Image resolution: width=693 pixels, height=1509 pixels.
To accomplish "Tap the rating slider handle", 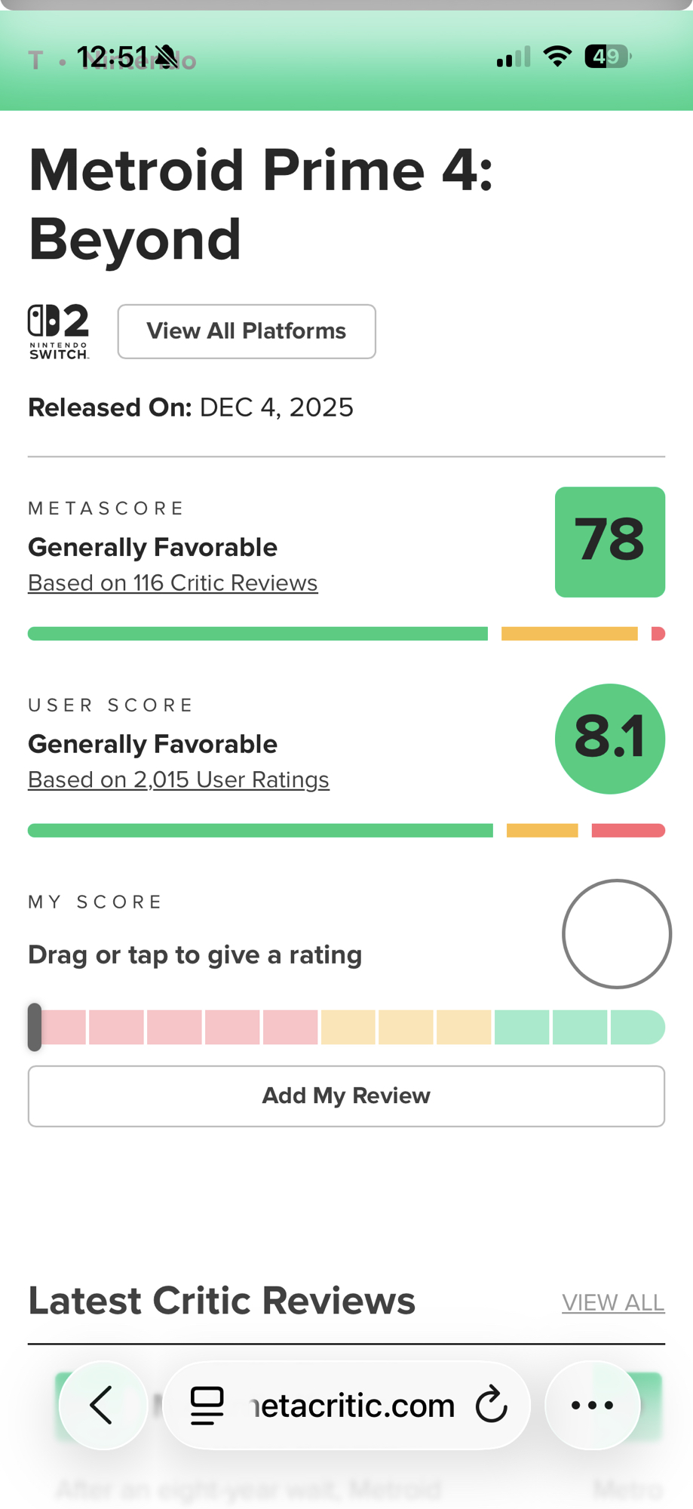I will tap(35, 1027).
